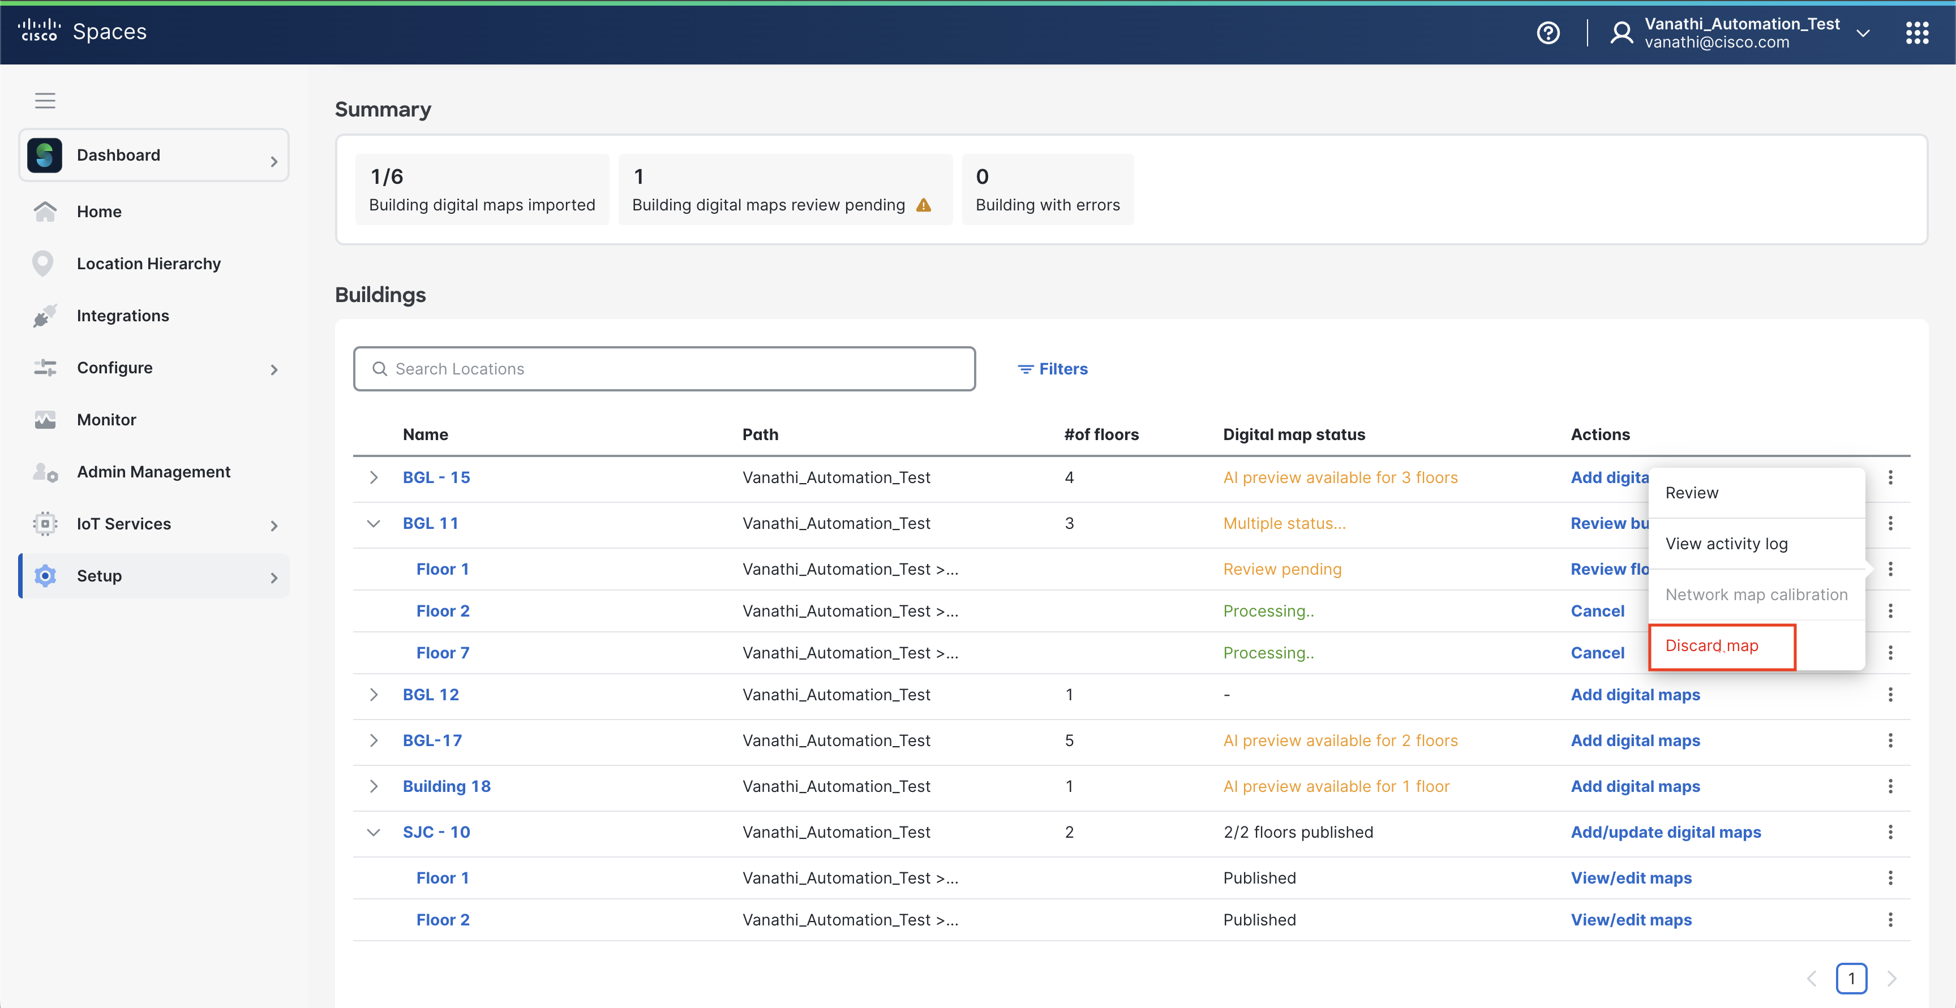1956x1008 pixels.
Task: Choose View activity log menu entry
Action: [1726, 544]
